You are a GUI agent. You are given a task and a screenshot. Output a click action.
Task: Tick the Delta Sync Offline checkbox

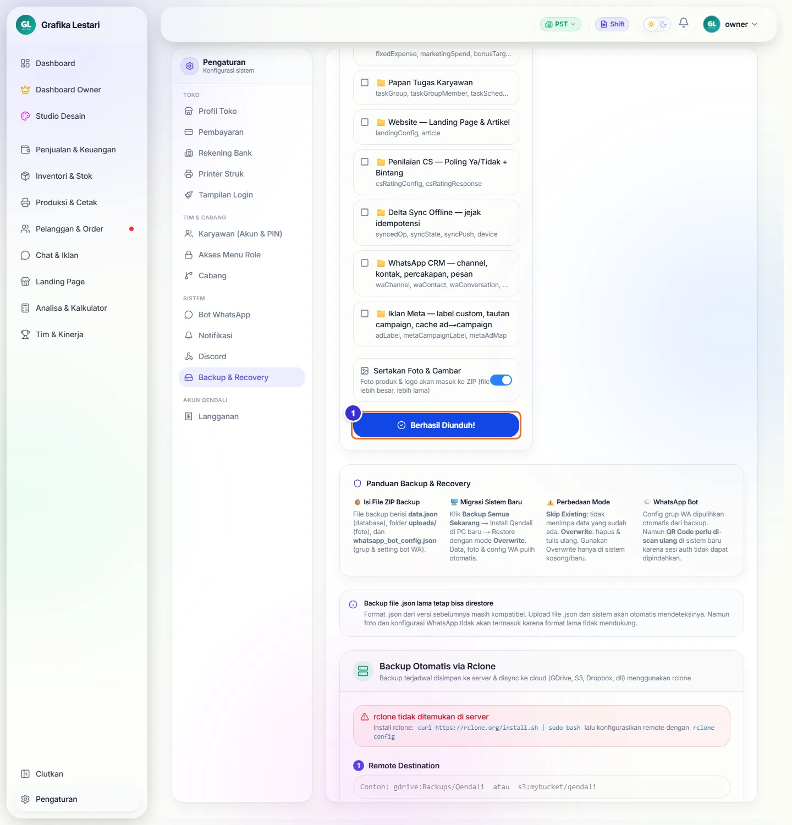[365, 212]
